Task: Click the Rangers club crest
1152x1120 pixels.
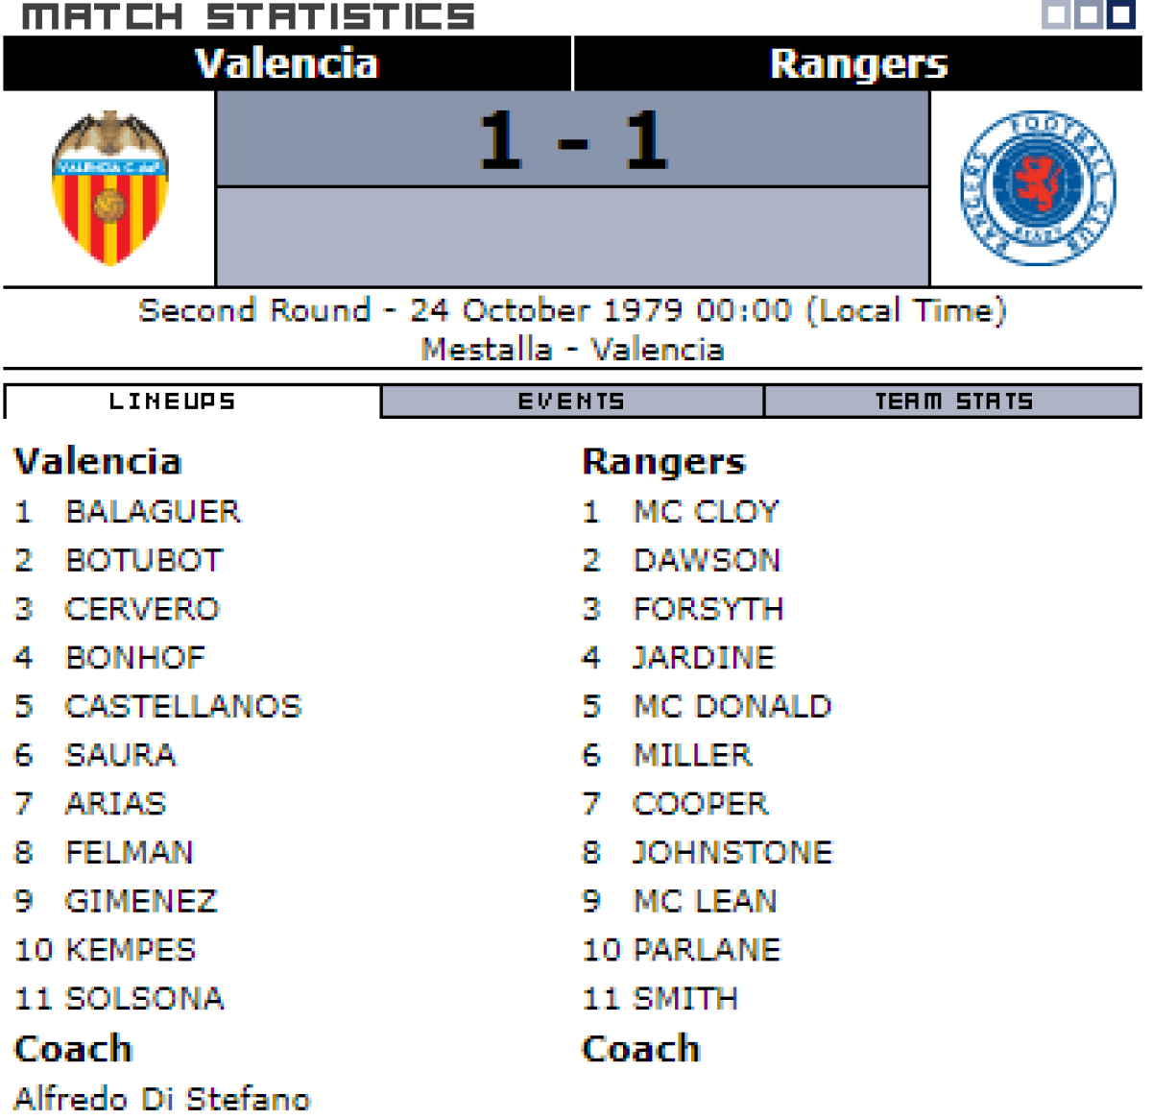Action: click(1038, 188)
